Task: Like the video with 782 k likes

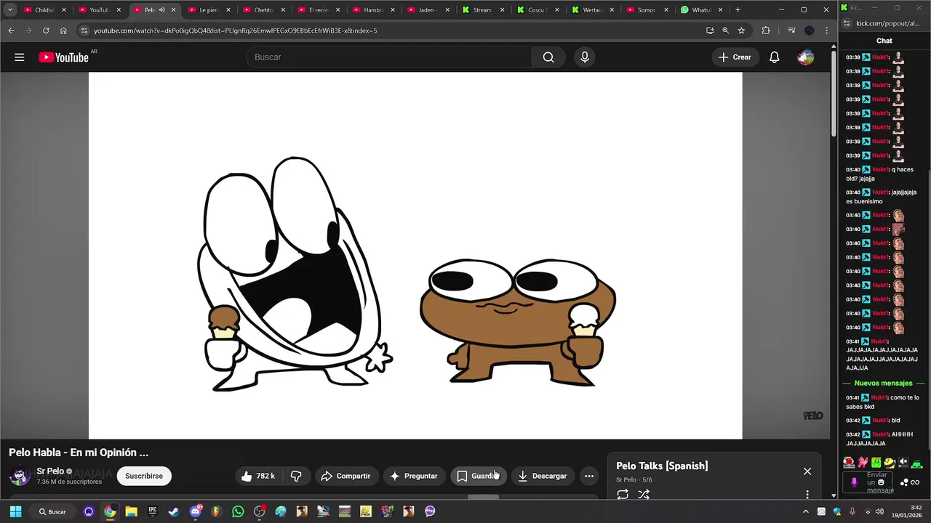Action: pos(259,476)
